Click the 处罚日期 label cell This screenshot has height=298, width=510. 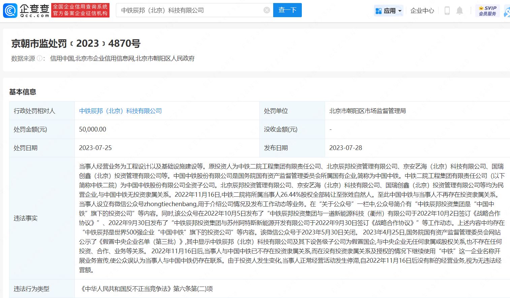point(42,148)
